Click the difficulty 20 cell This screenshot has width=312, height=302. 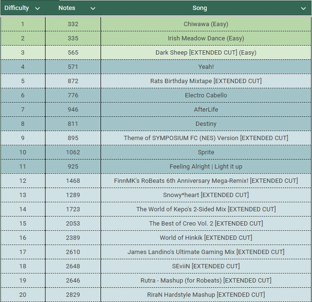point(23,295)
